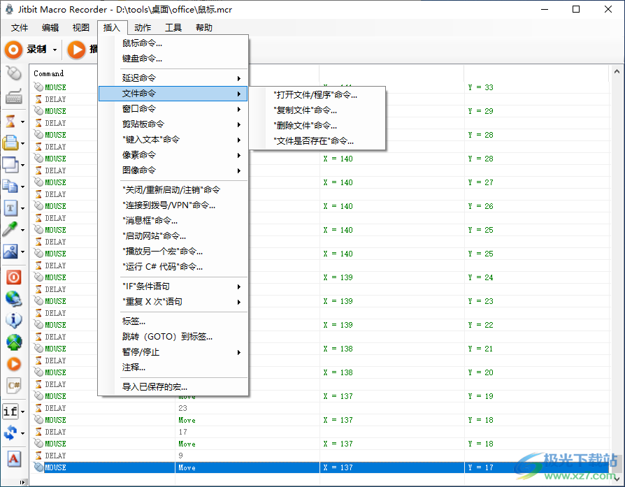Expand the 暂停/停止 submenu
This screenshot has height=487, width=625.
(x=173, y=352)
